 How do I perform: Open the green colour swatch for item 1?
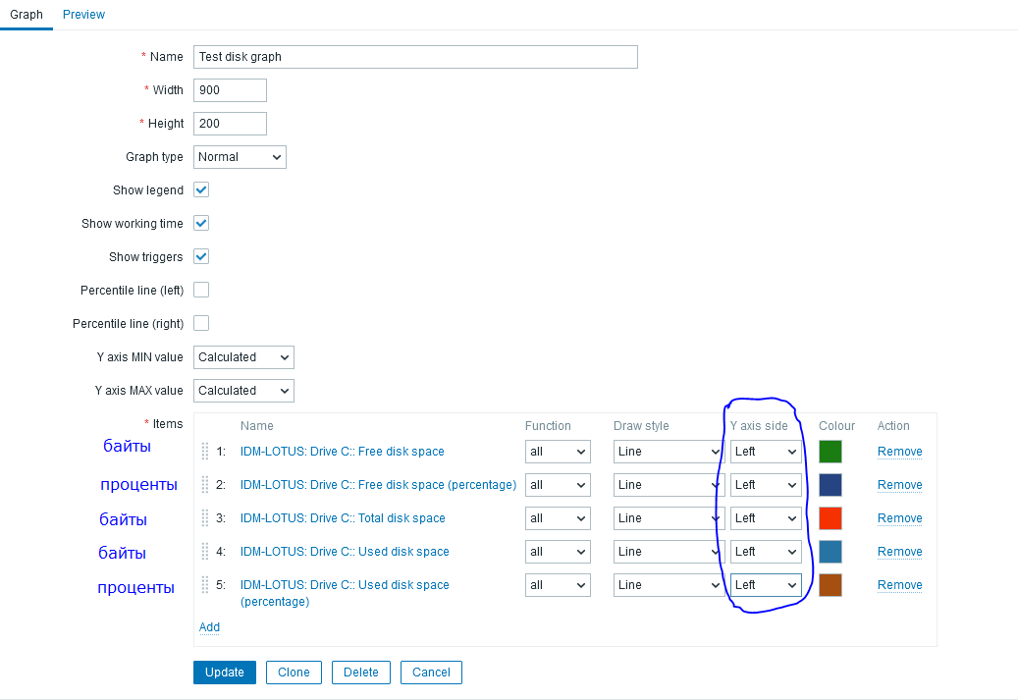(x=830, y=452)
